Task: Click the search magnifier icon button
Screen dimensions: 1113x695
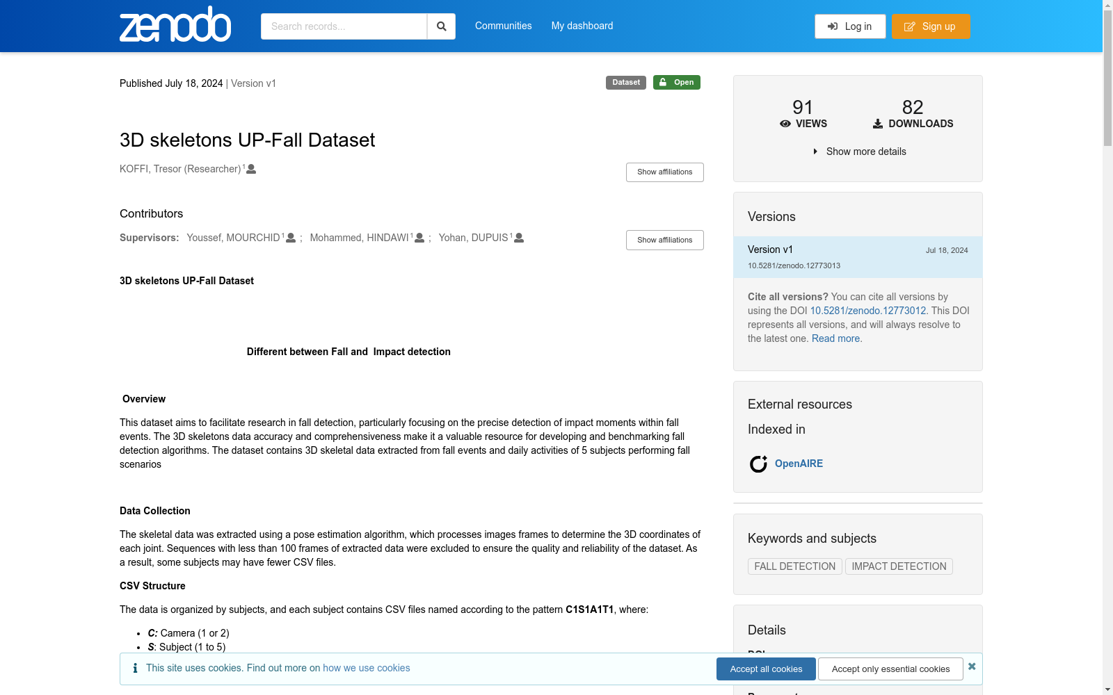Action: pyautogui.click(x=441, y=26)
